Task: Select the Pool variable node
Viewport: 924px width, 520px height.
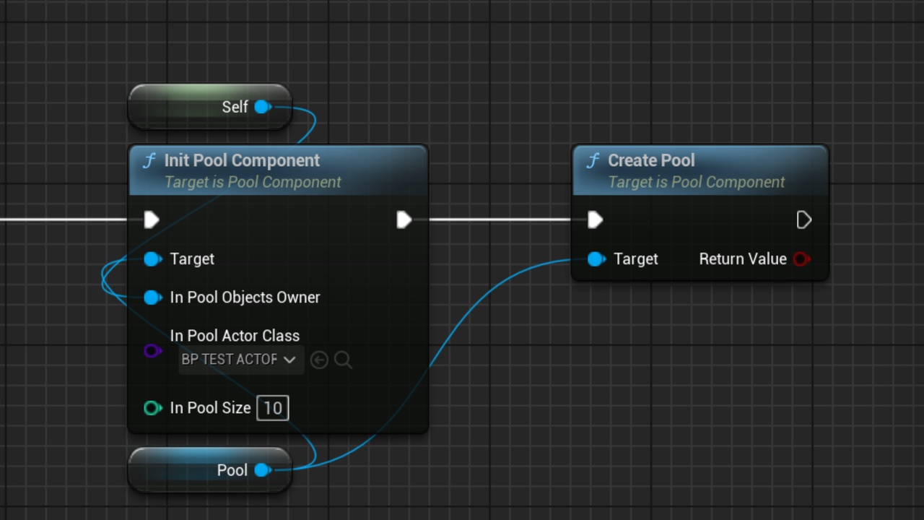Action: (x=209, y=470)
